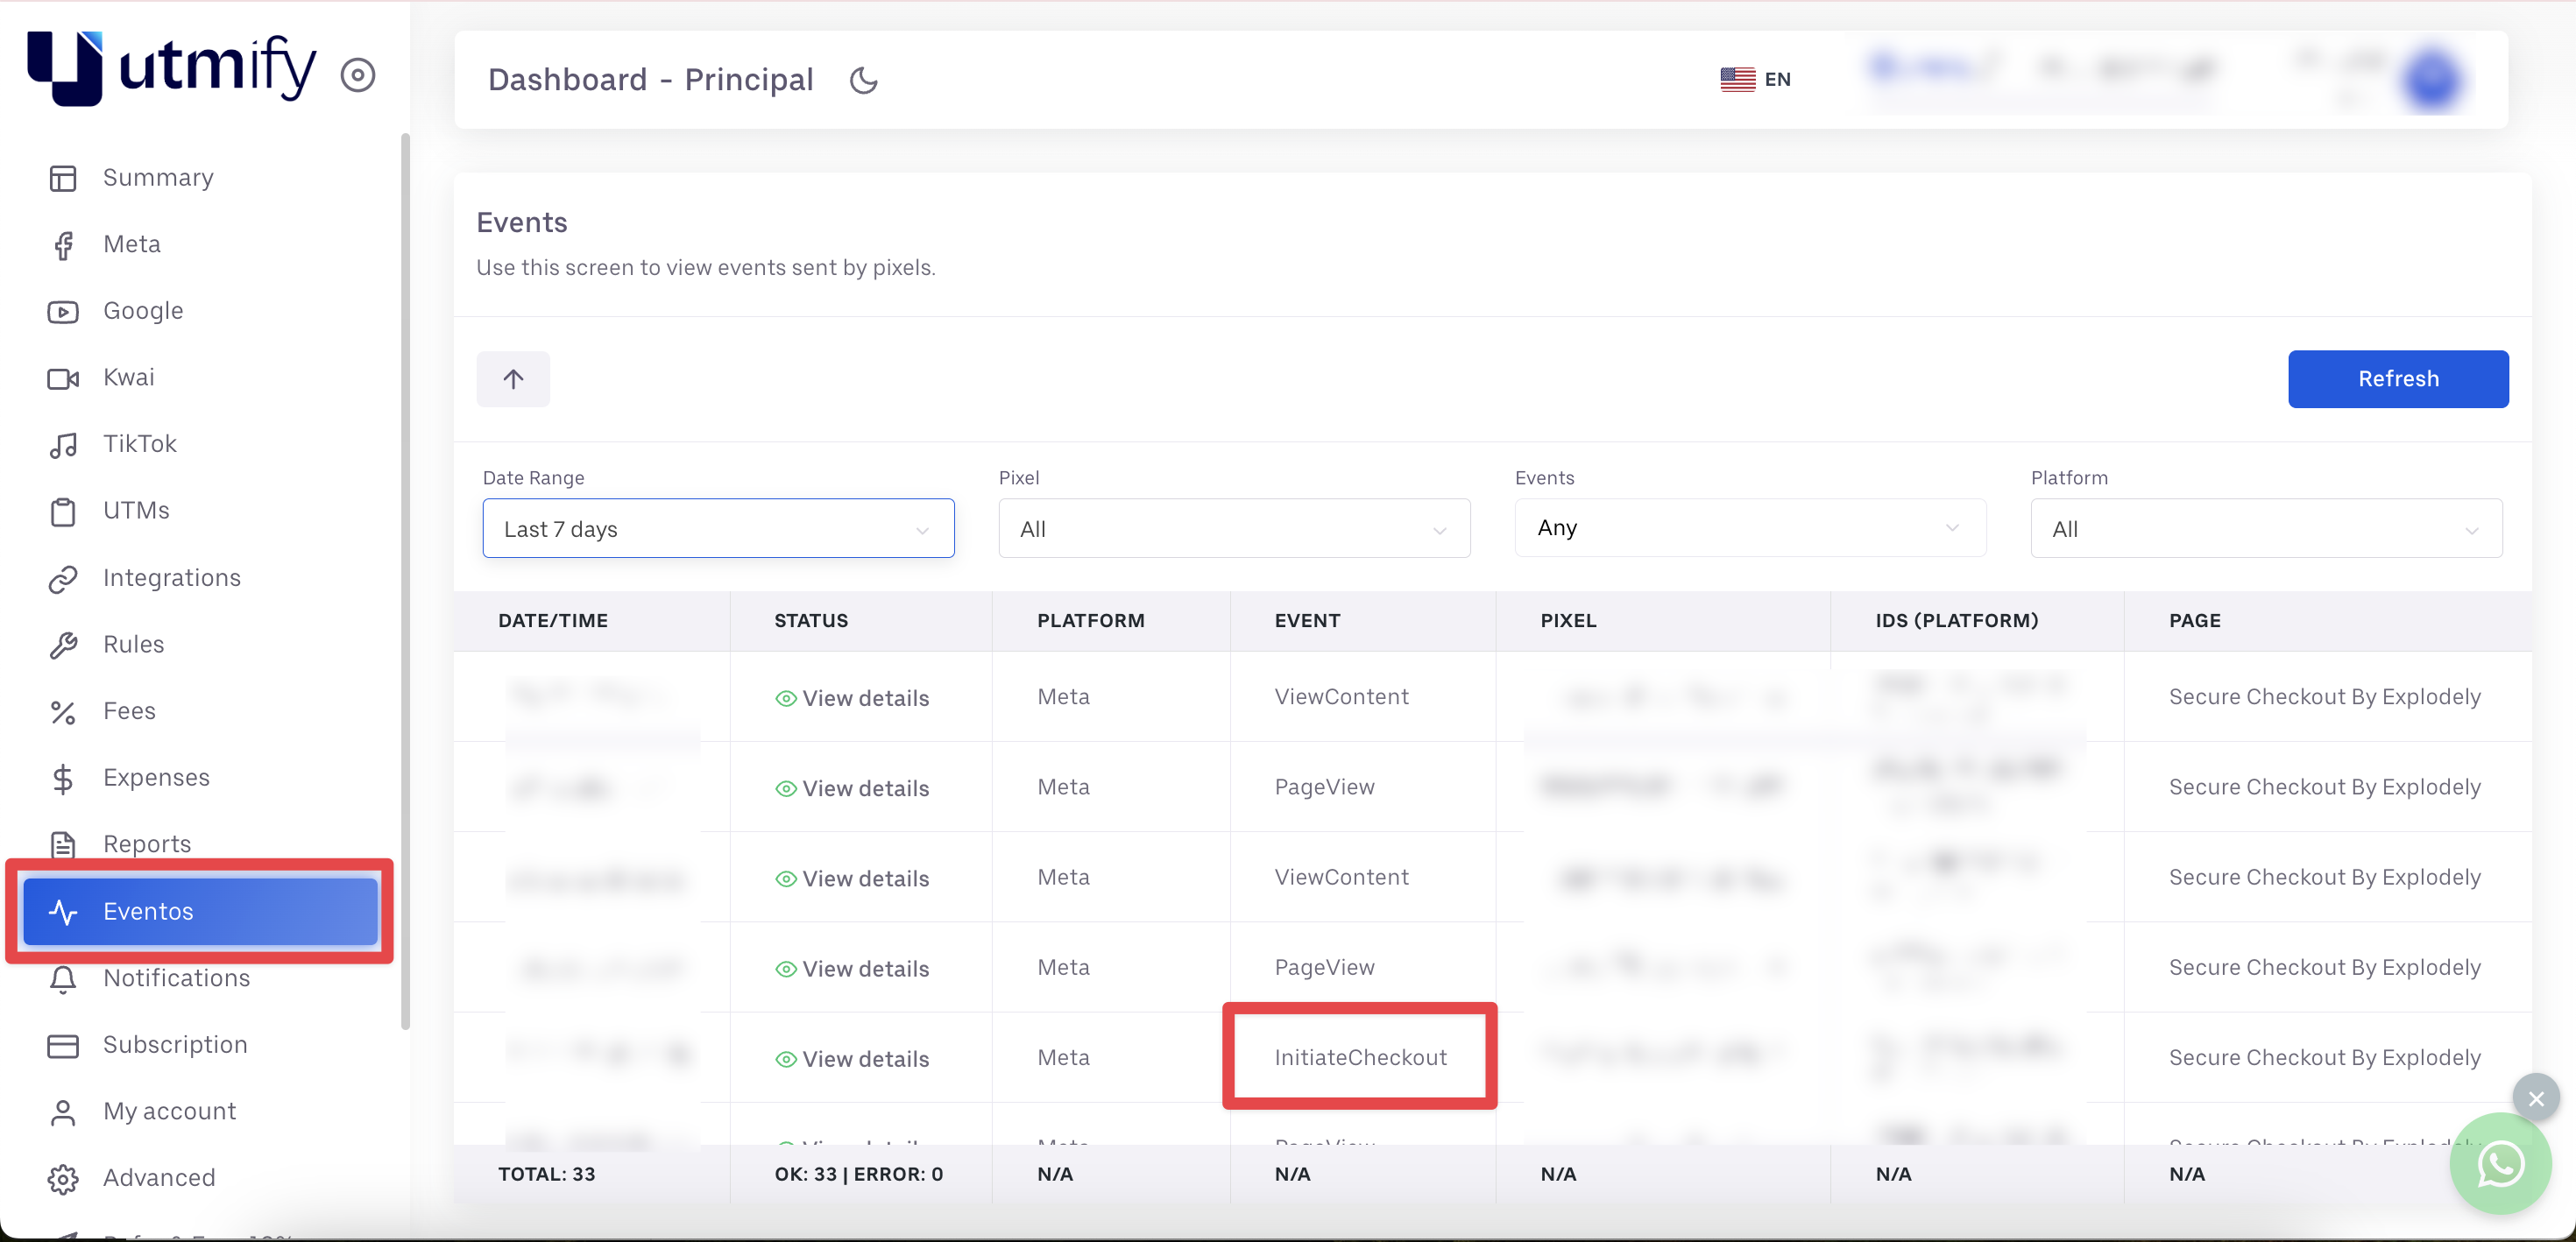
Task: View details for second ViewContent event
Action: coord(852,879)
